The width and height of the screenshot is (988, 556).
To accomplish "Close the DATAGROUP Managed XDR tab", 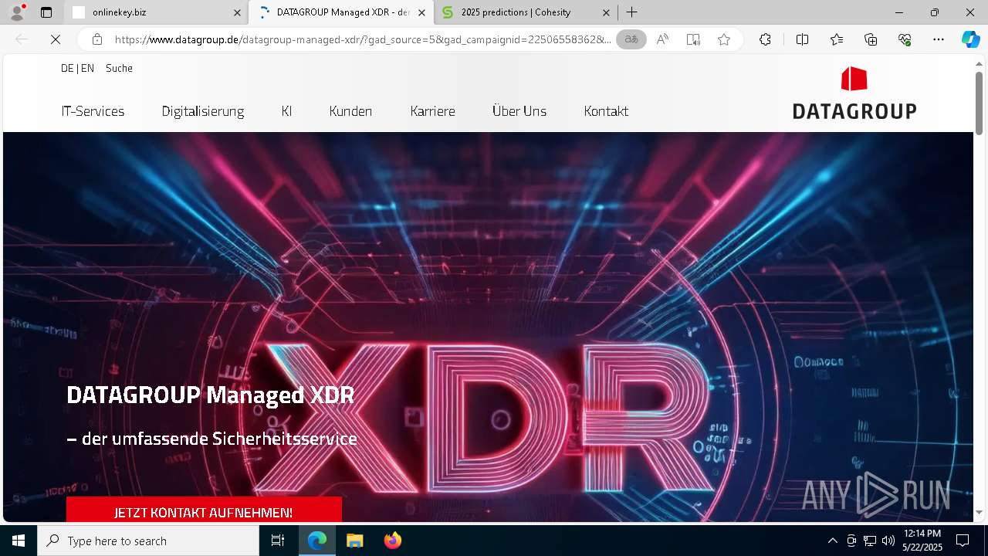I will [421, 12].
